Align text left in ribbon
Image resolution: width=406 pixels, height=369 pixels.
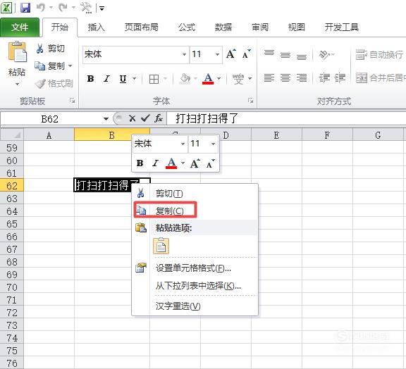coord(269,77)
